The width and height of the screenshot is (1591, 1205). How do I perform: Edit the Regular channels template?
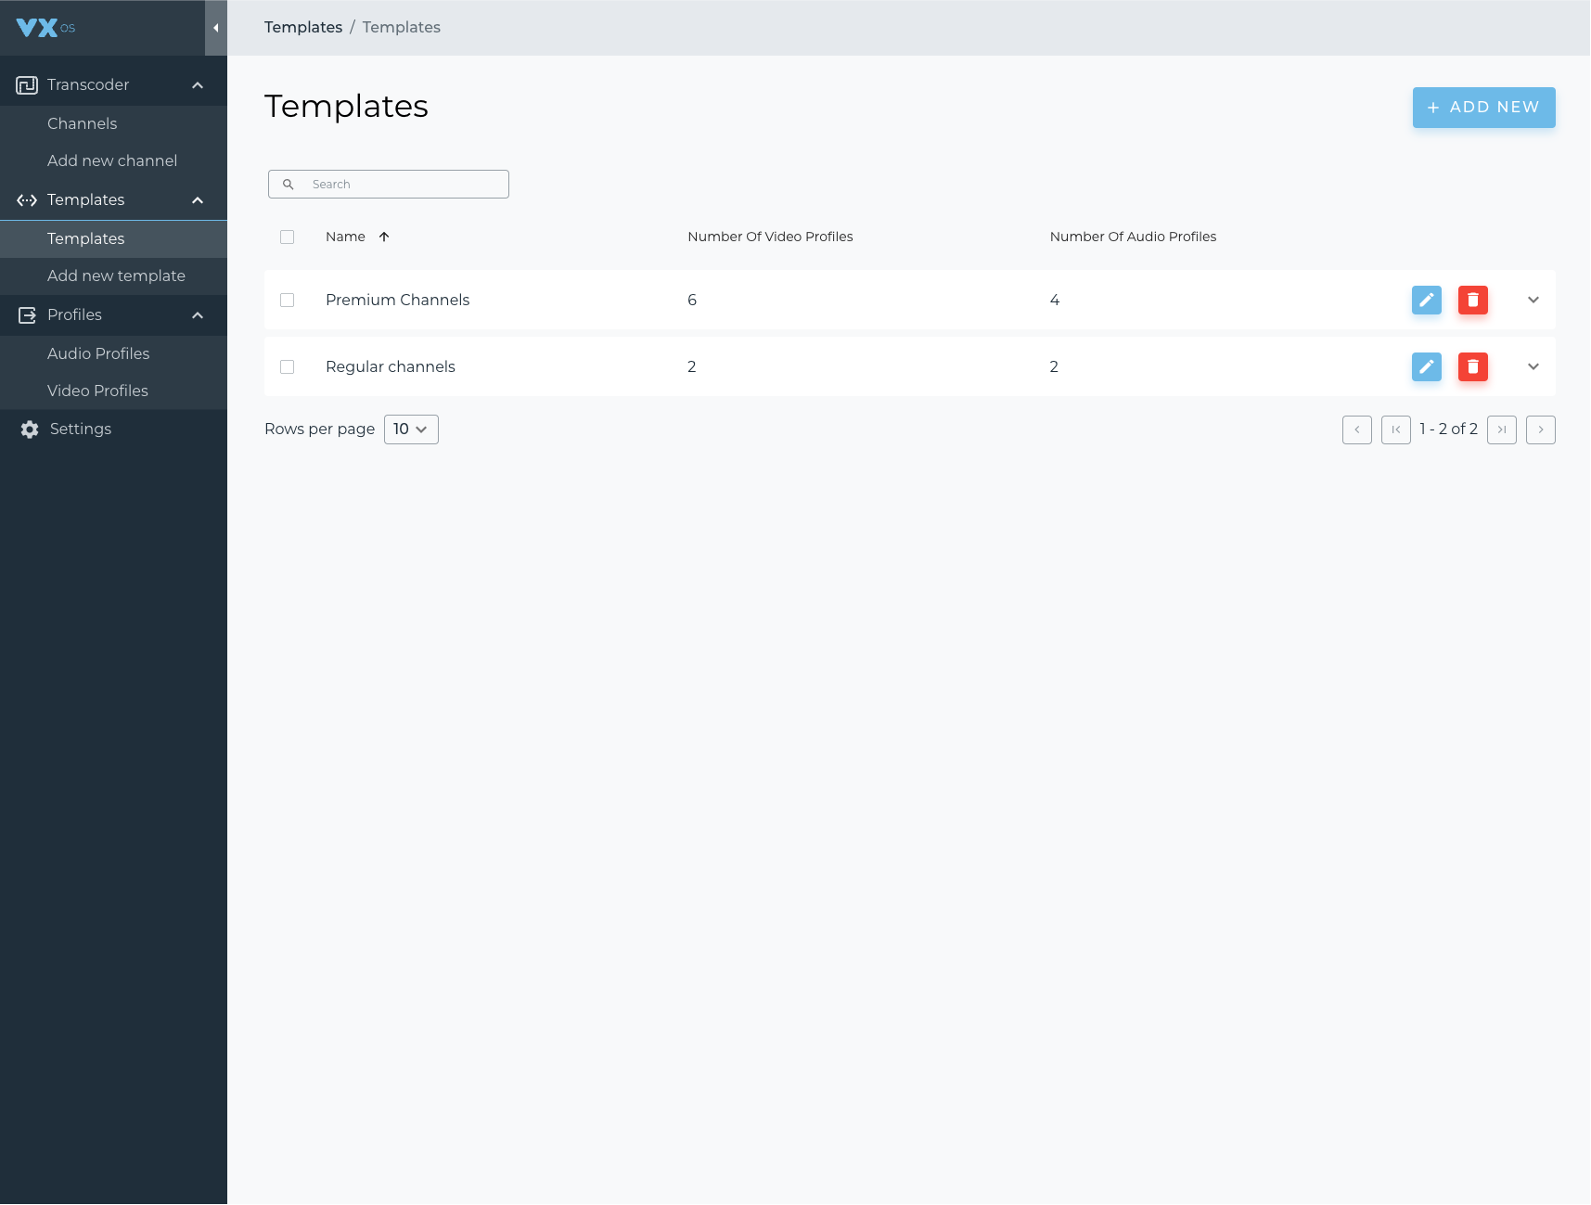pos(1427,367)
